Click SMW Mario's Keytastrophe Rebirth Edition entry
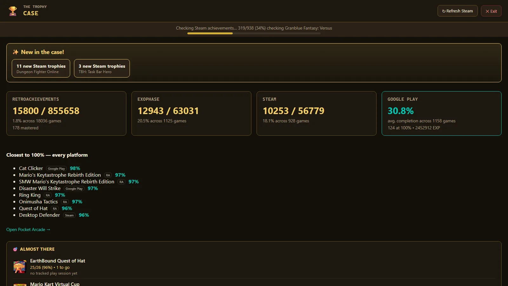The width and height of the screenshot is (508, 286). tap(67, 182)
